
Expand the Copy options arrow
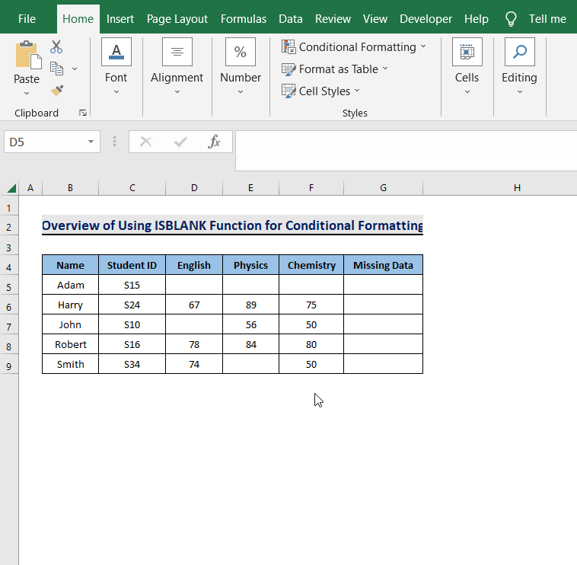75,69
